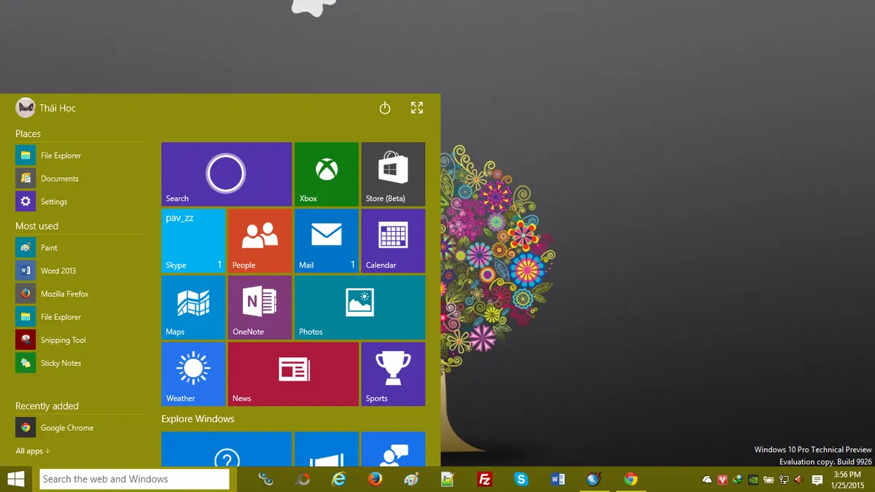Click the red V tray icon
Image resolution: width=875 pixels, height=492 pixels.
click(723, 480)
